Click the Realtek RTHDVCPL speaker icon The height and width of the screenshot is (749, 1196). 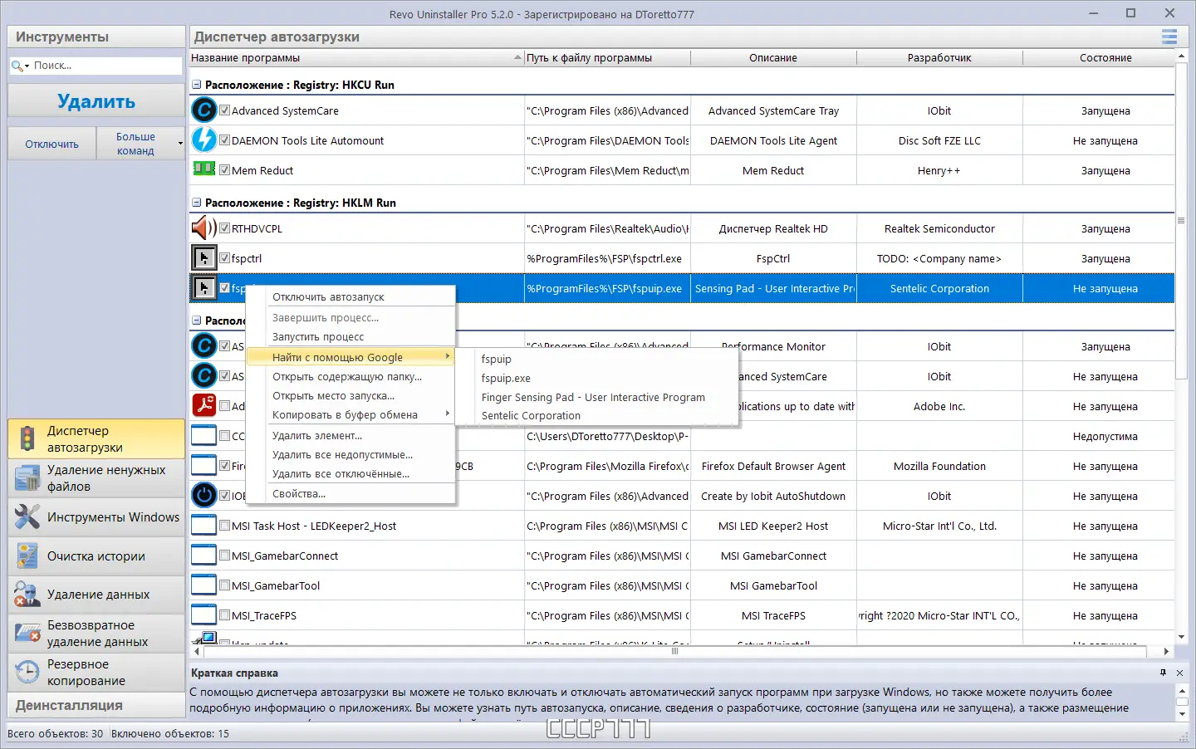(204, 228)
